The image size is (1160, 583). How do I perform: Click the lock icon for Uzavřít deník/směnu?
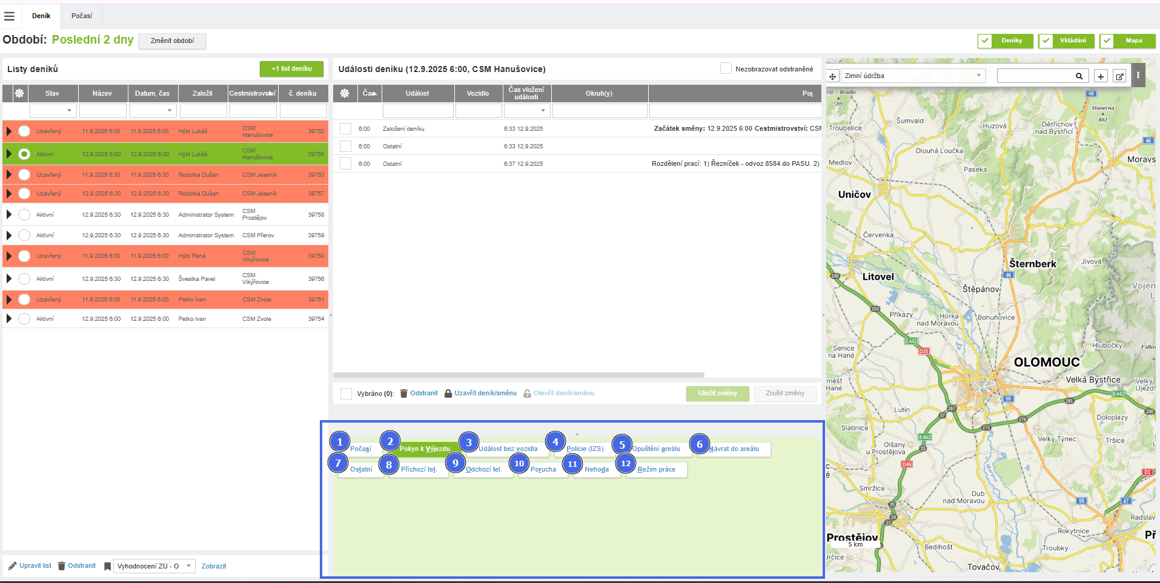[448, 394]
